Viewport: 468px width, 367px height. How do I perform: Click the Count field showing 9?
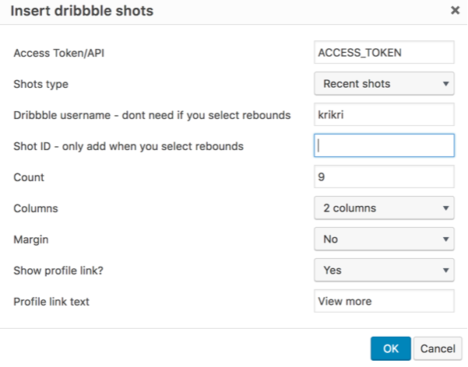(384, 177)
